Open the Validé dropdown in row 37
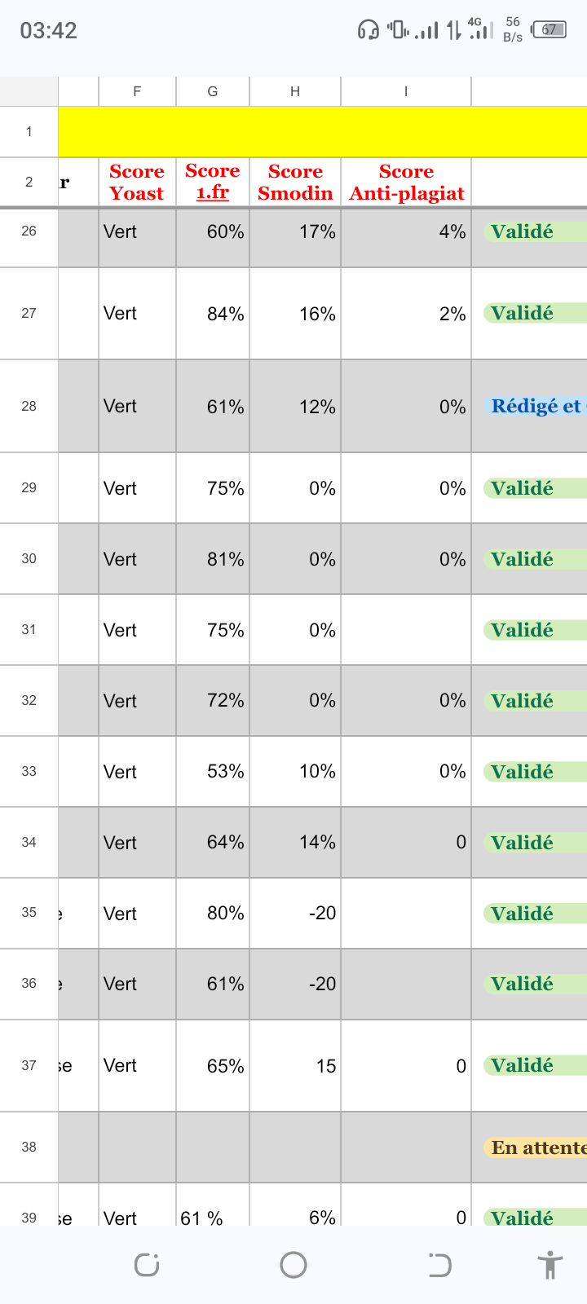587x1304 pixels. (536, 1065)
